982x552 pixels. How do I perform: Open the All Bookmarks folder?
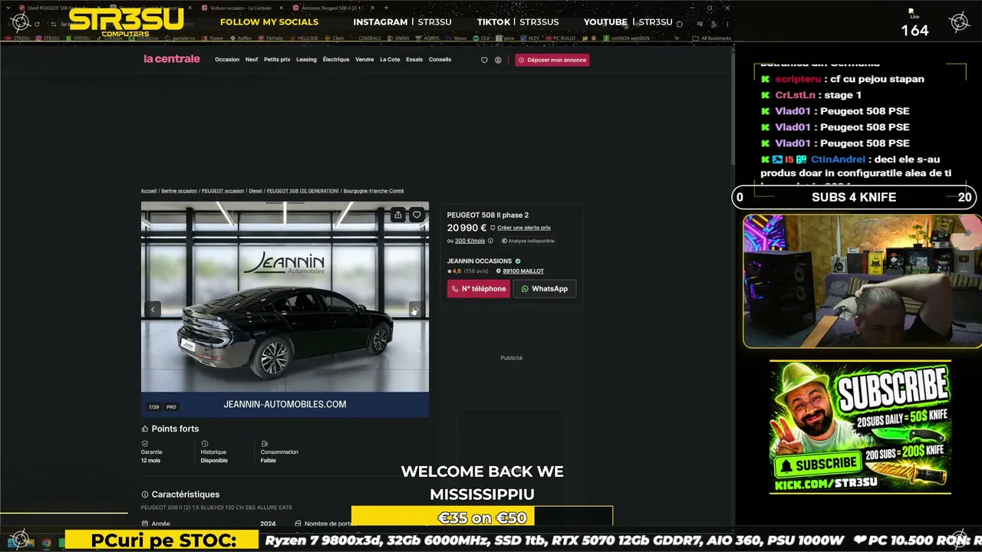coord(710,38)
